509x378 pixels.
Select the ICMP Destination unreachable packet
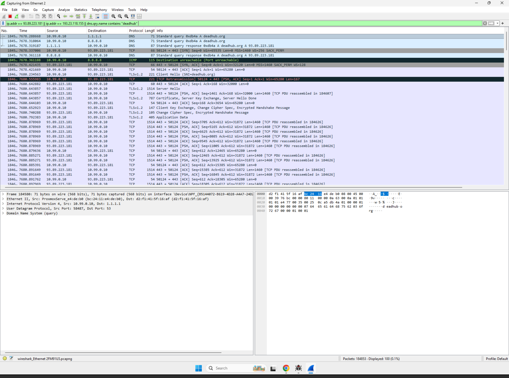[x=252, y=60]
